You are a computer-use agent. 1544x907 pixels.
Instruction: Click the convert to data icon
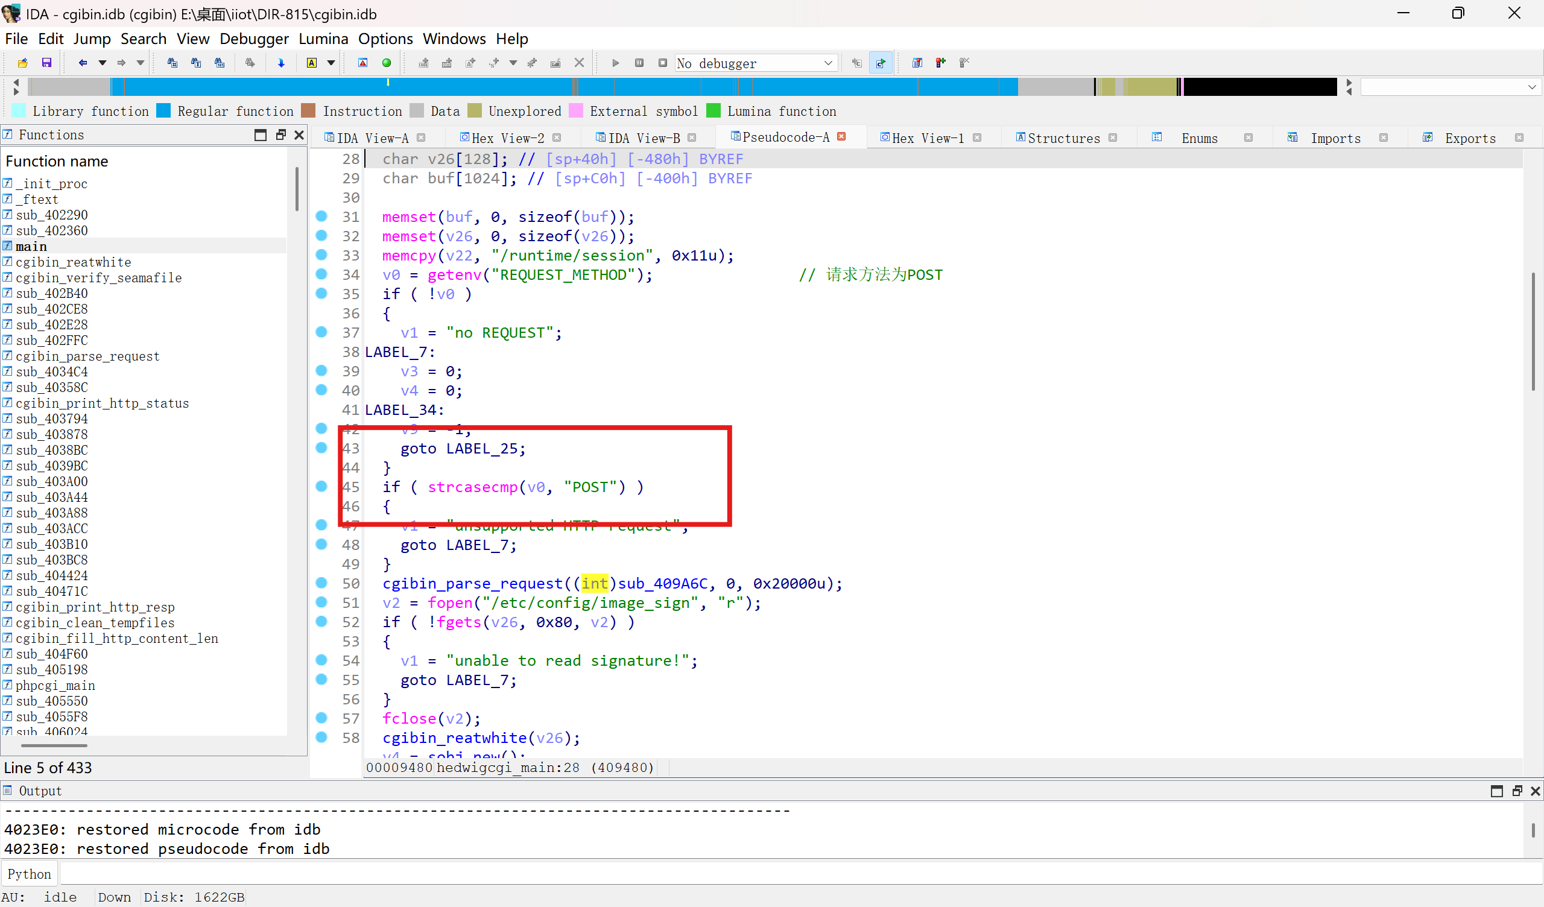tap(447, 63)
